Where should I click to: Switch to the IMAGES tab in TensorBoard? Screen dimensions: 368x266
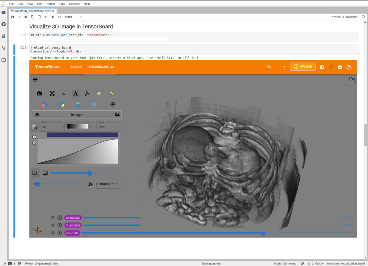(76, 67)
